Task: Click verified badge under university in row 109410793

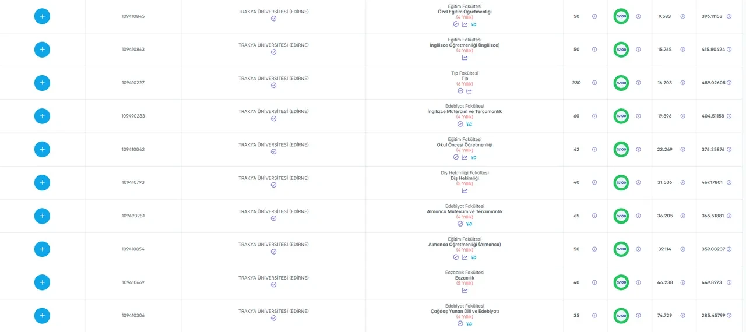Action: click(273, 185)
